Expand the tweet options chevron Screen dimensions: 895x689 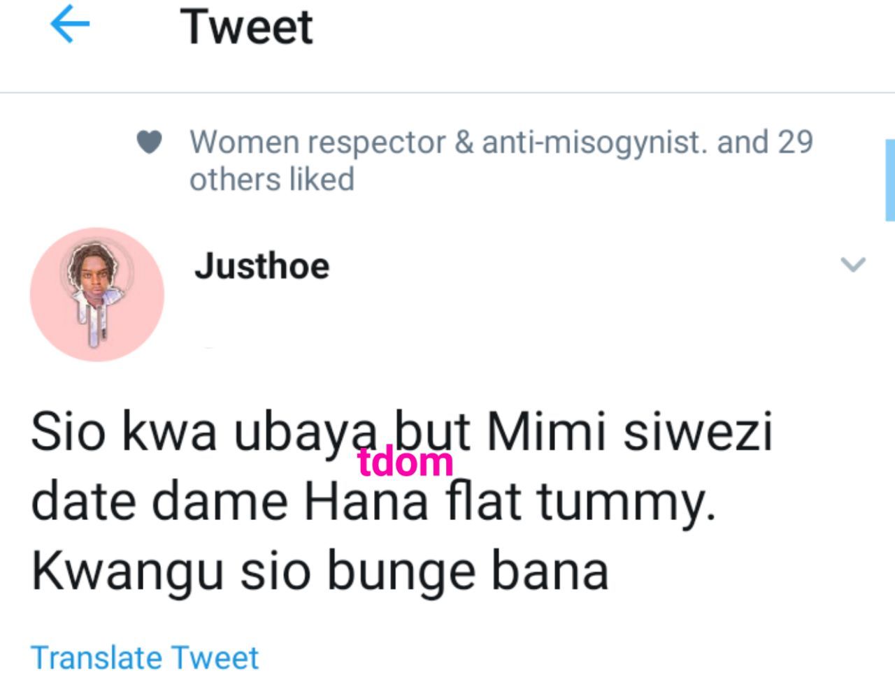tap(852, 265)
